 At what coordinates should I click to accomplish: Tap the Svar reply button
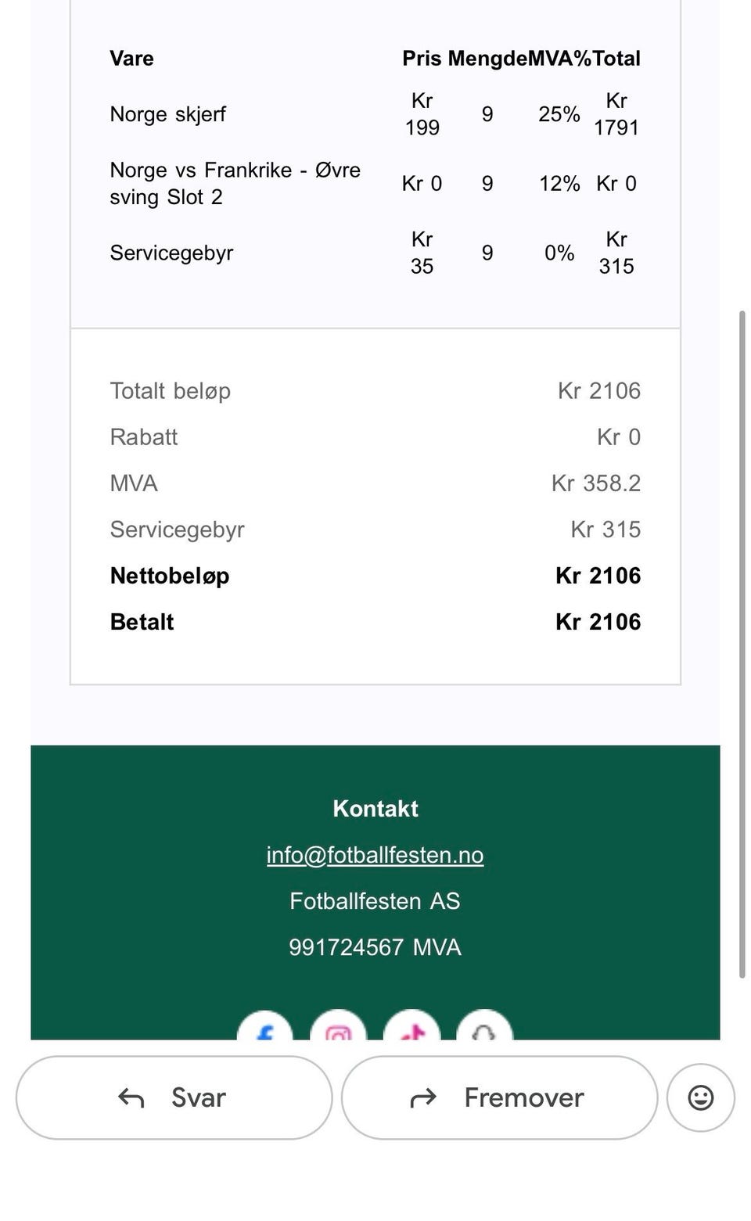pyautogui.click(x=174, y=1097)
